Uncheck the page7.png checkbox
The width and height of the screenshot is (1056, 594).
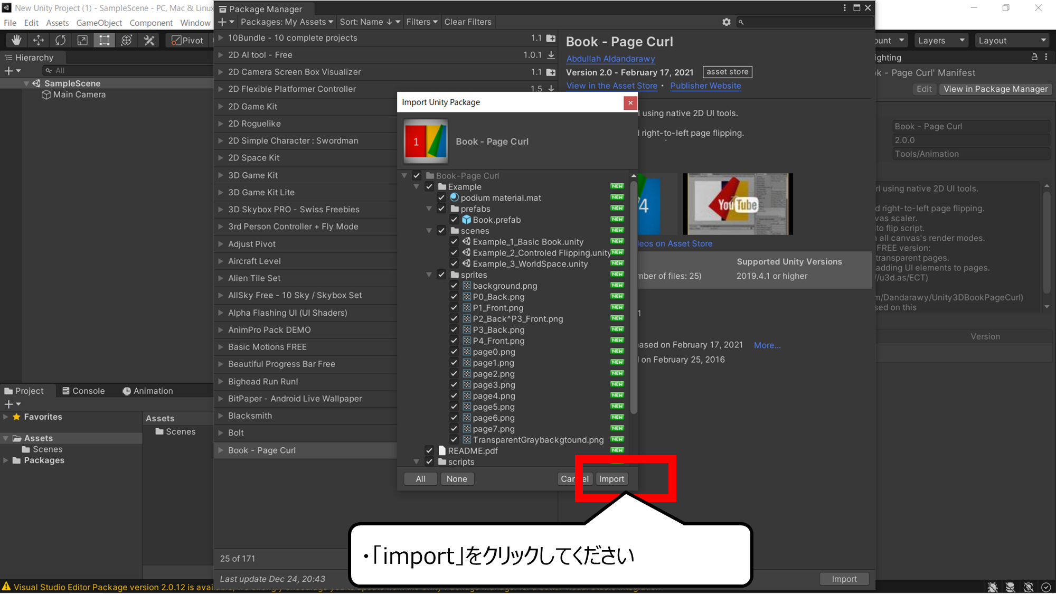click(x=454, y=429)
